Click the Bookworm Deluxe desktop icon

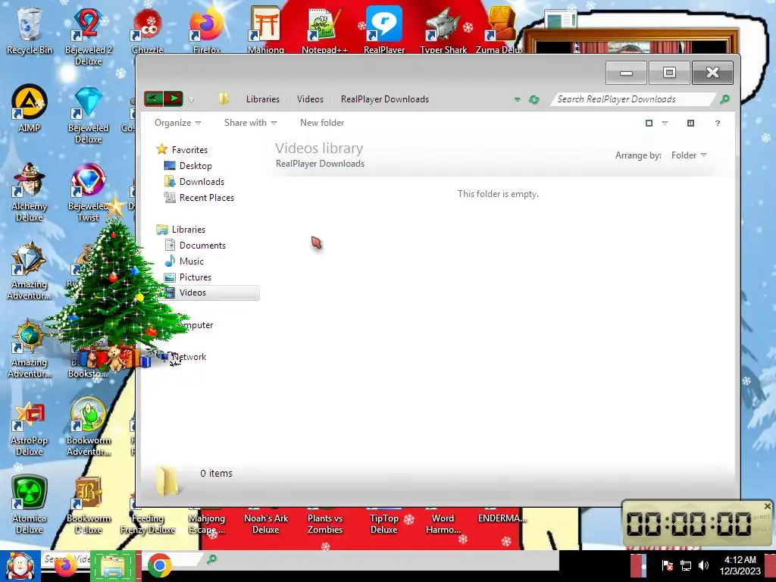[89, 505]
